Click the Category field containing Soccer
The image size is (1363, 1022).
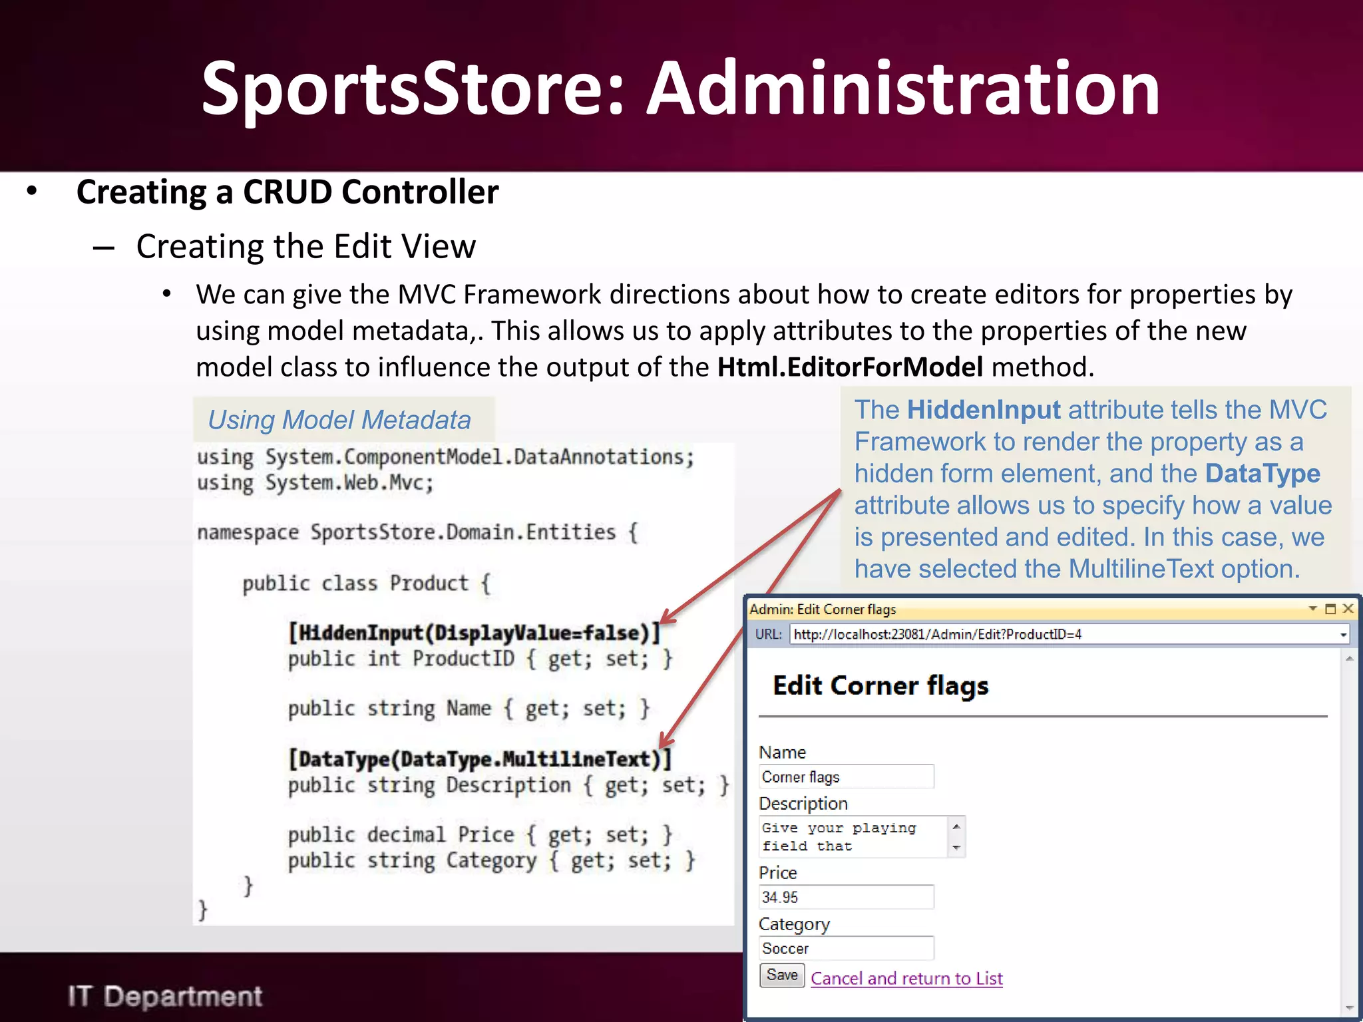847,948
